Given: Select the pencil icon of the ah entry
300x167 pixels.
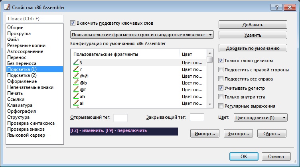Looking at the screenshot, I should (76, 96).
